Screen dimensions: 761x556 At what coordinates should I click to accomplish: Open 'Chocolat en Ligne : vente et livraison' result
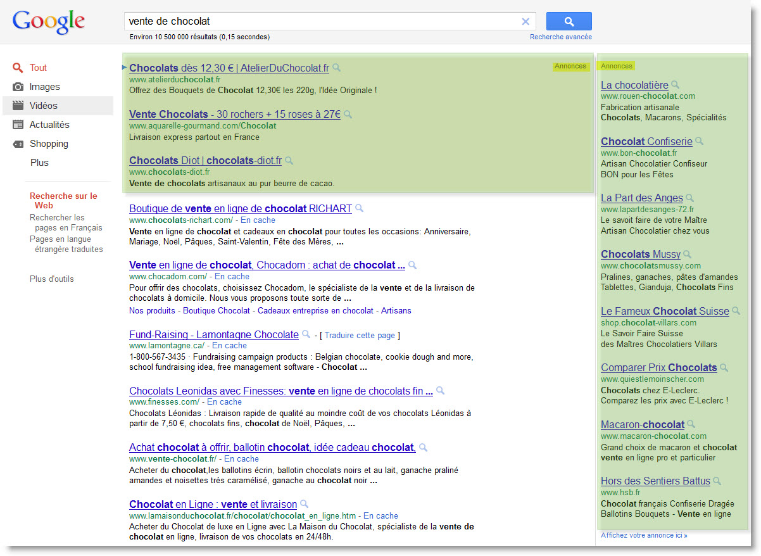click(x=213, y=504)
